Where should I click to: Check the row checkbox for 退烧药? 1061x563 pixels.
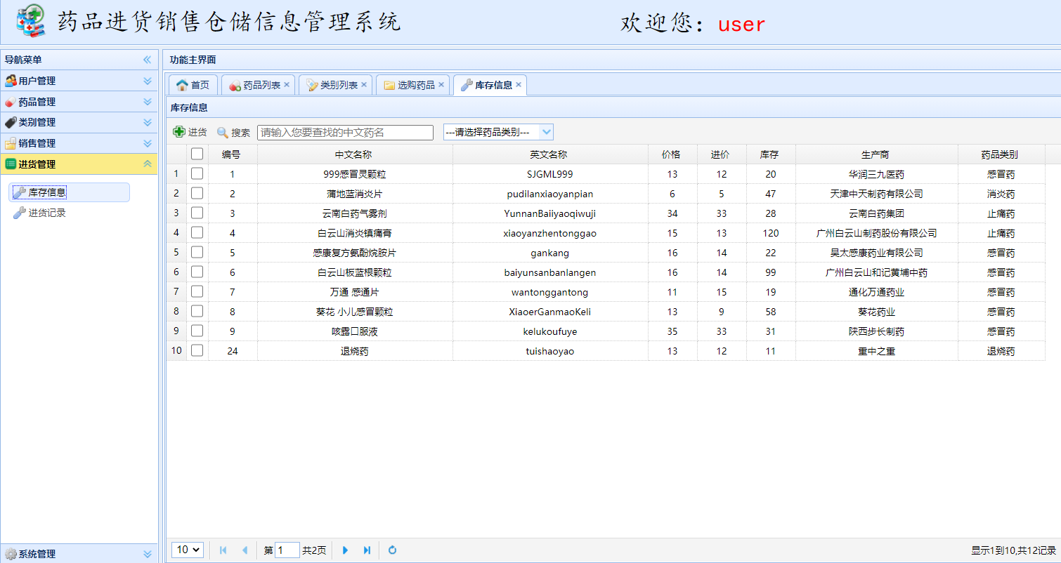[197, 351]
